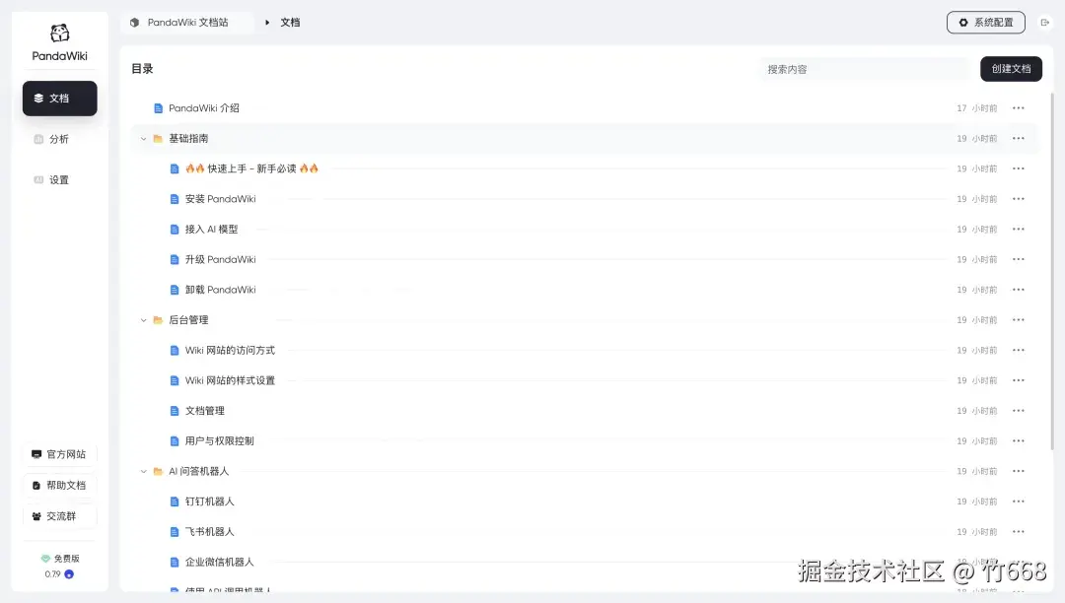Click the 创建文档 button
Image resolution: width=1065 pixels, height=603 pixels.
pyautogui.click(x=1011, y=69)
